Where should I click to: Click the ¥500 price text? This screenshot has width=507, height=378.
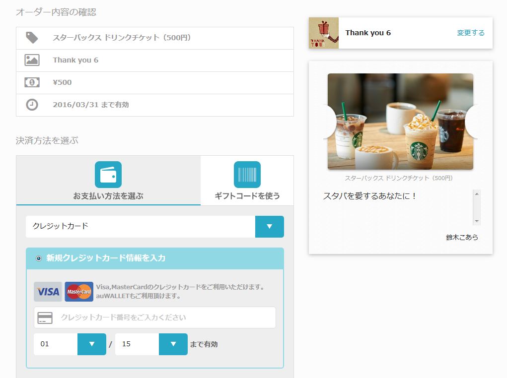[x=63, y=82]
